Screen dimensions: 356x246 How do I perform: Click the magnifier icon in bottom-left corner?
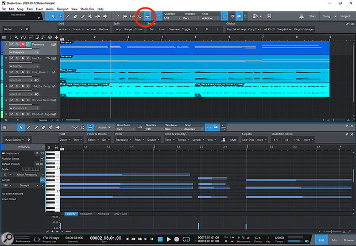click(x=7, y=239)
